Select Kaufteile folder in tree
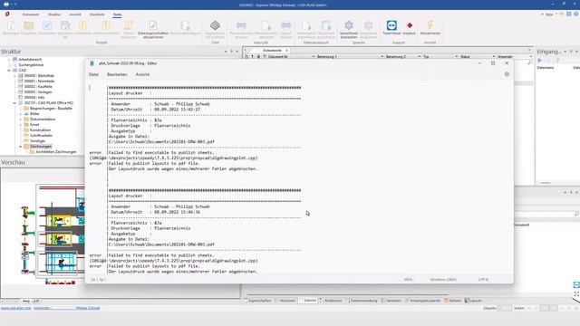This screenshot has width=580, height=326. coord(38,87)
